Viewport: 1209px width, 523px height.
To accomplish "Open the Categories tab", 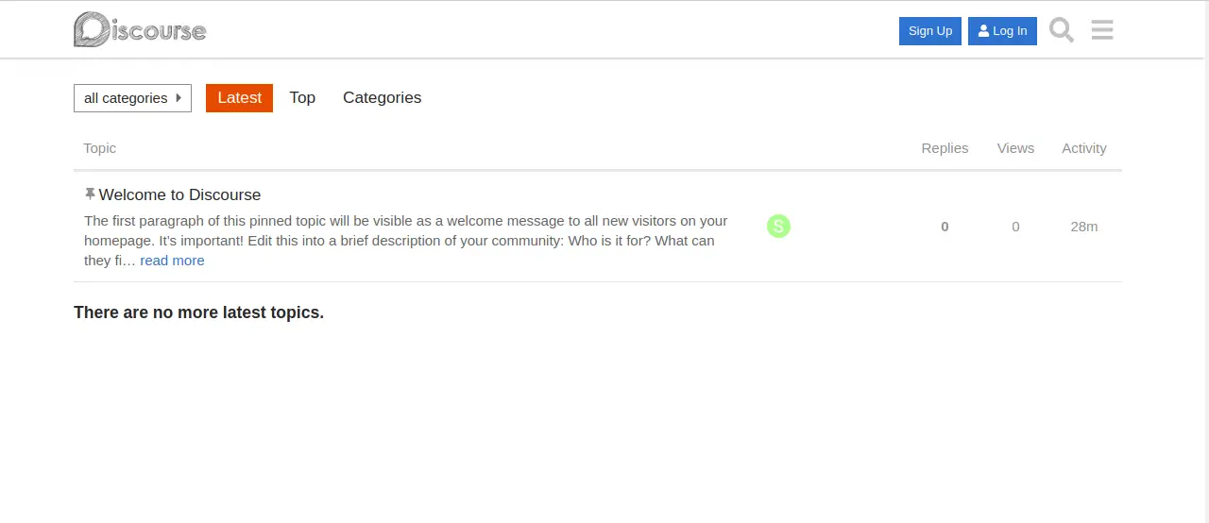I will pos(382,98).
